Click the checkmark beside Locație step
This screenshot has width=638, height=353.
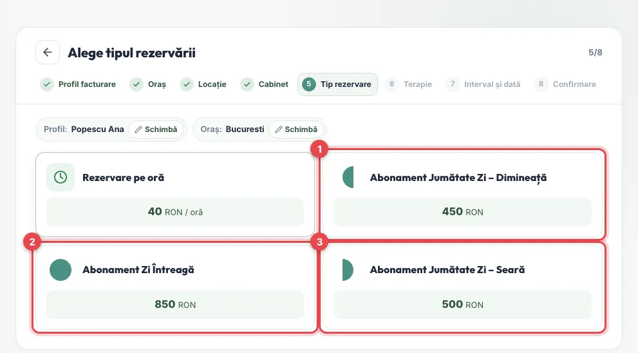point(187,84)
